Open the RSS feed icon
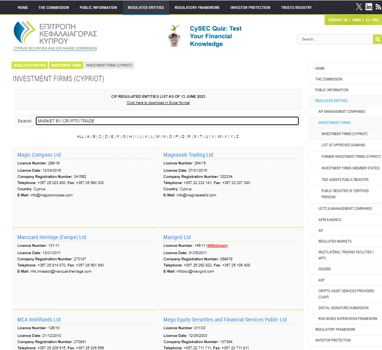This screenshot has height=350, width=382. tap(379, 7)
